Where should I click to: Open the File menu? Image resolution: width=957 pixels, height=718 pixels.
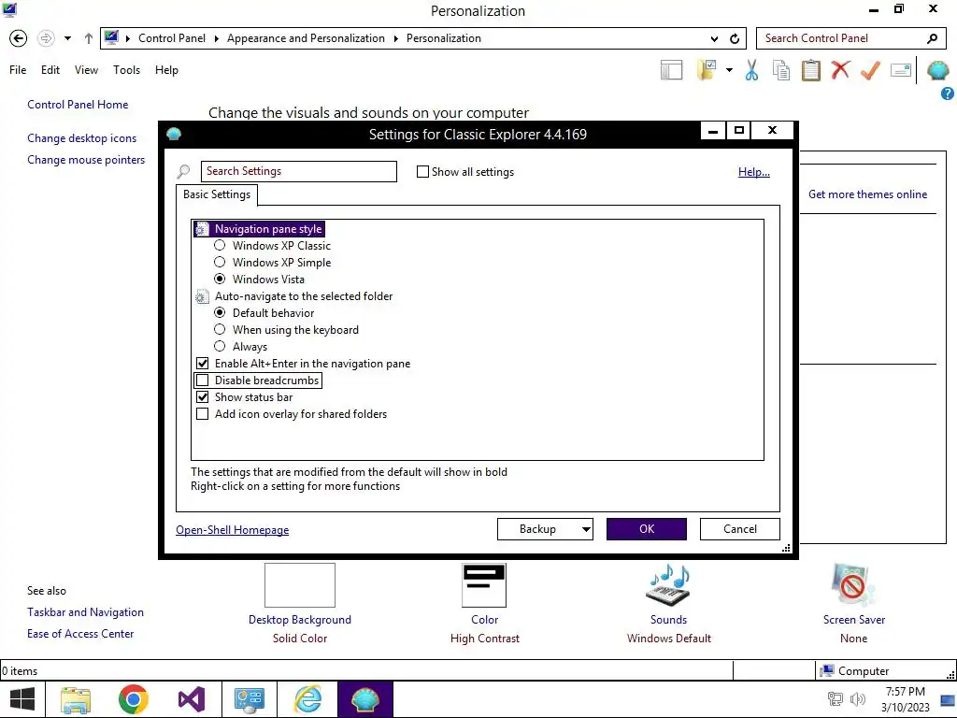tap(18, 70)
